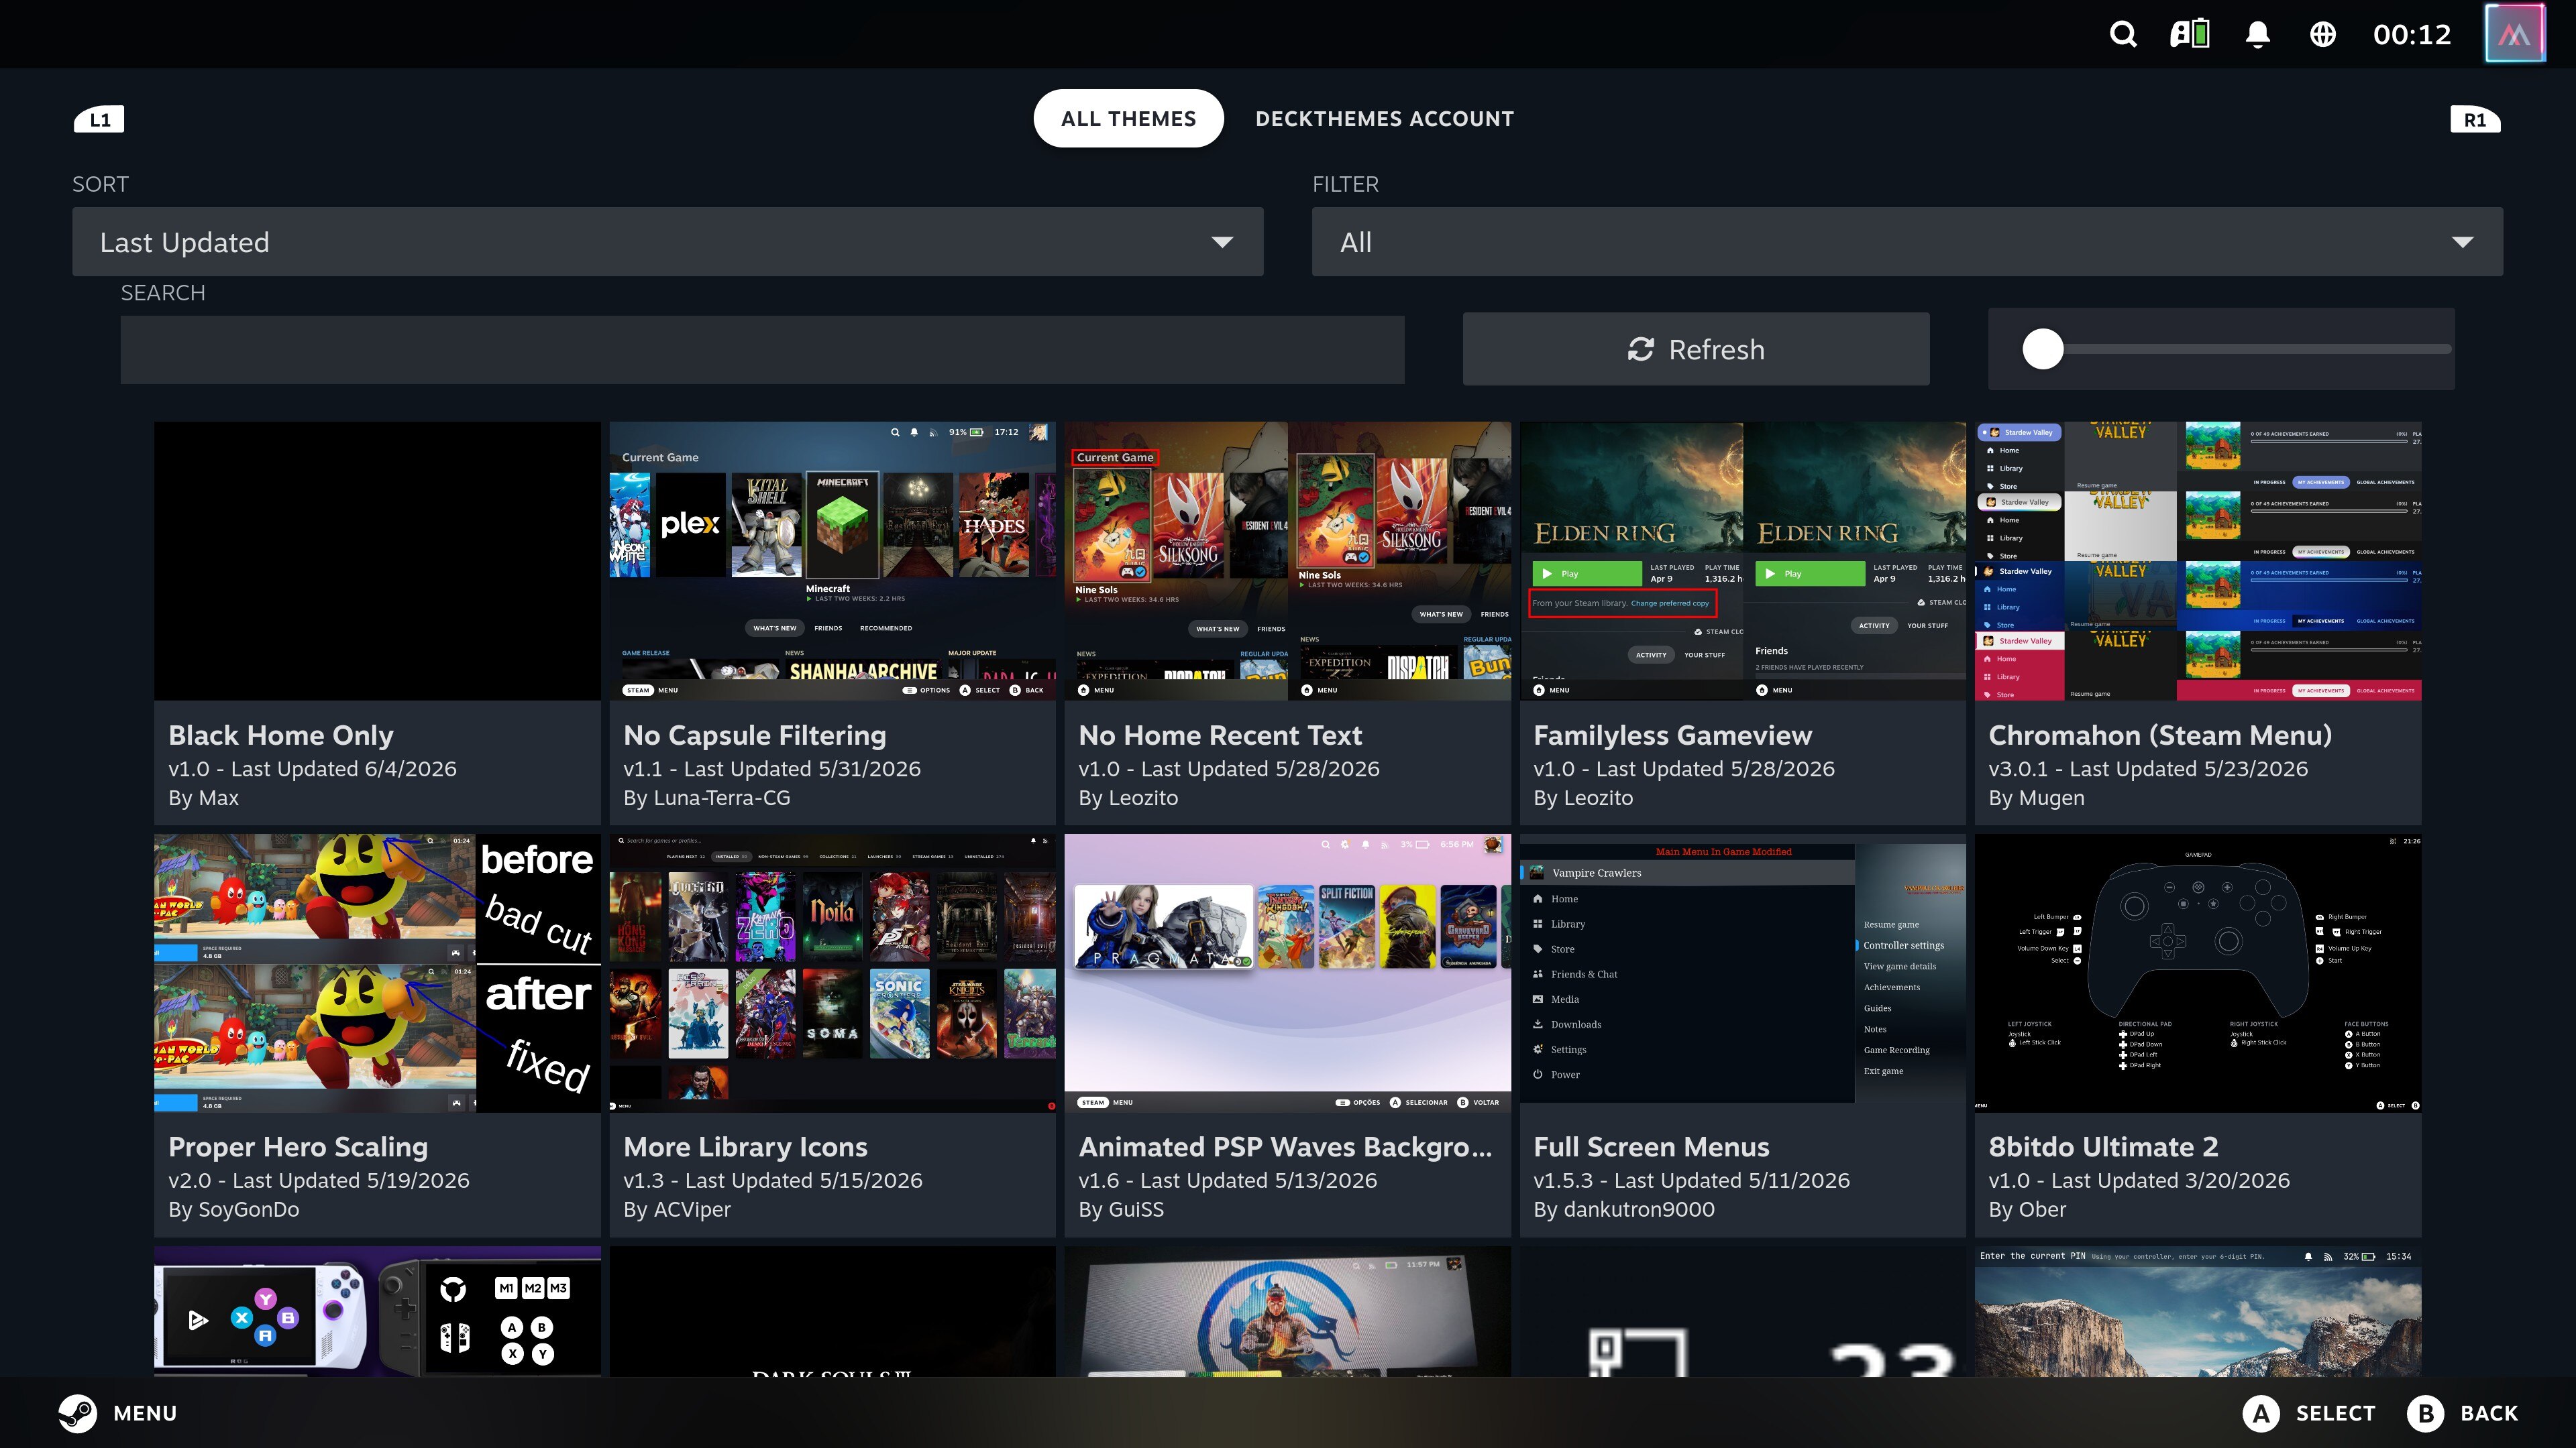Click the 'By Mugen' author line

[2036, 798]
